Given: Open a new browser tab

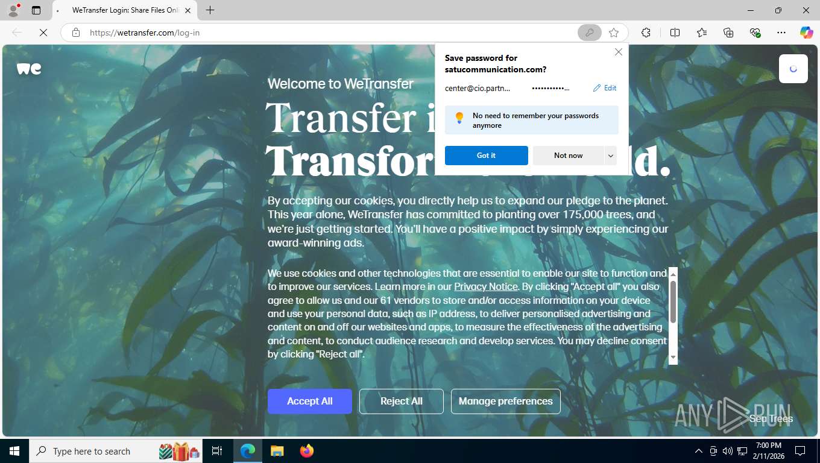Looking at the screenshot, I should (210, 10).
